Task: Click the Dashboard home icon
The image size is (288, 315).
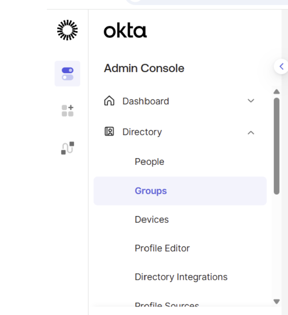Action: [x=109, y=101]
